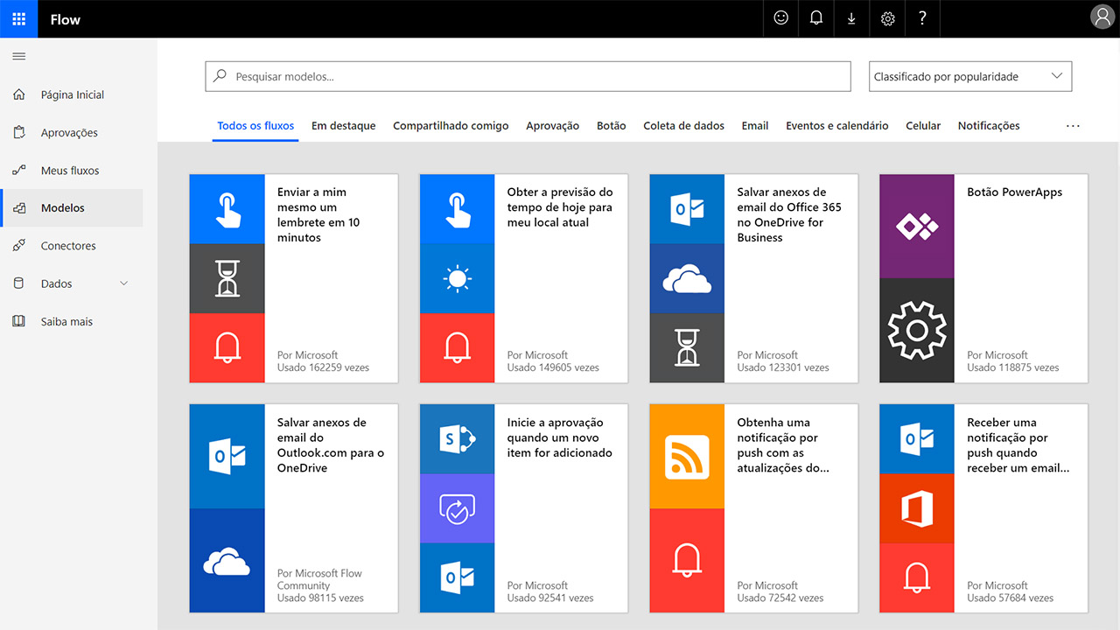Open Meus fluxos in sidebar
1120x630 pixels.
pyautogui.click(x=72, y=170)
